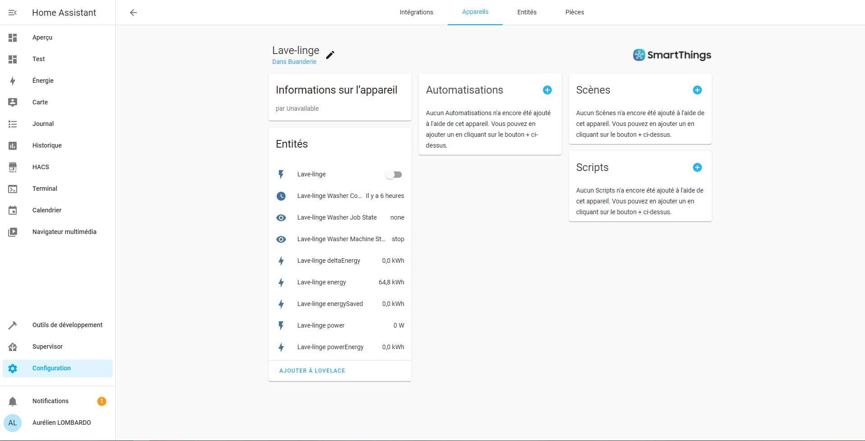The image size is (865, 441).
Task: Open the Pièces tab
Action: pos(574,12)
